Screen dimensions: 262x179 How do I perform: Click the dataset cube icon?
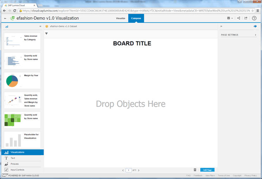coord(47,26)
